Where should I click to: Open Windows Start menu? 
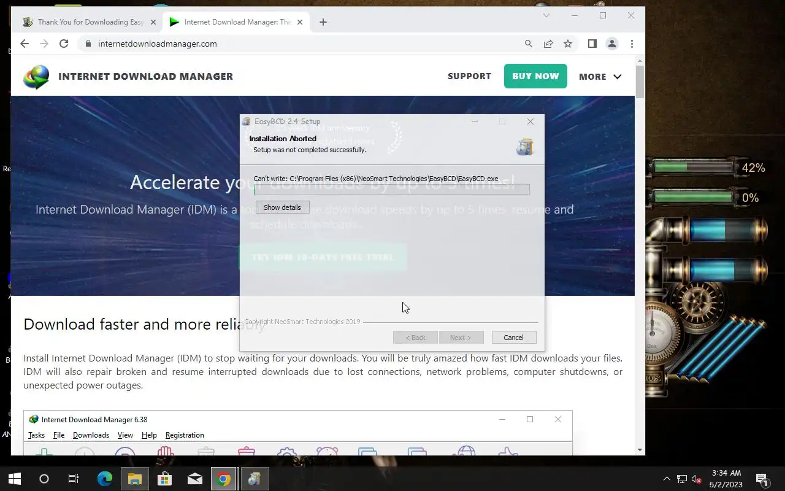[15, 479]
